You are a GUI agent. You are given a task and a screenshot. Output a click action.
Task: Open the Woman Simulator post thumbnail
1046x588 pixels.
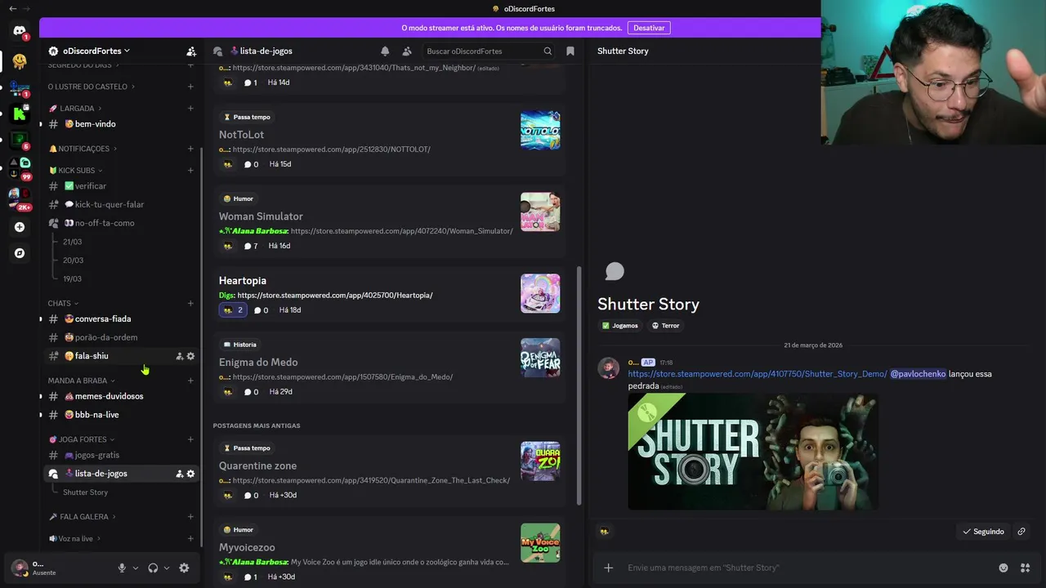point(540,212)
